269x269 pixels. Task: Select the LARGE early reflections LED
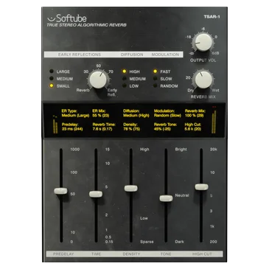(52, 71)
